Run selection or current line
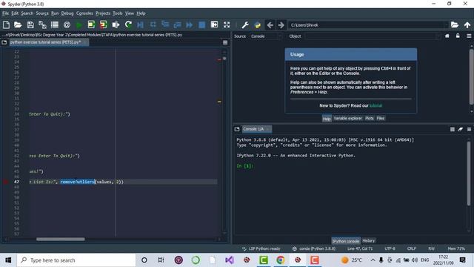The image size is (474, 267). tap(116, 24)
